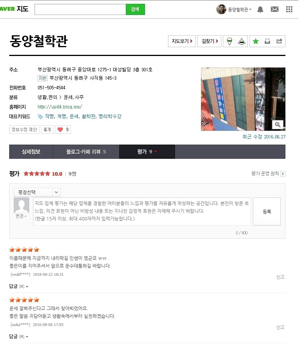Open the Naver services grid icon
This screenshot has width=300, height=344.
tap(289, 9)
